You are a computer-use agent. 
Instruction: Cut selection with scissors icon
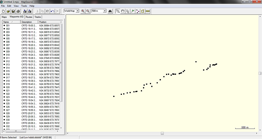pyautogui.click(x=37, y=11)
